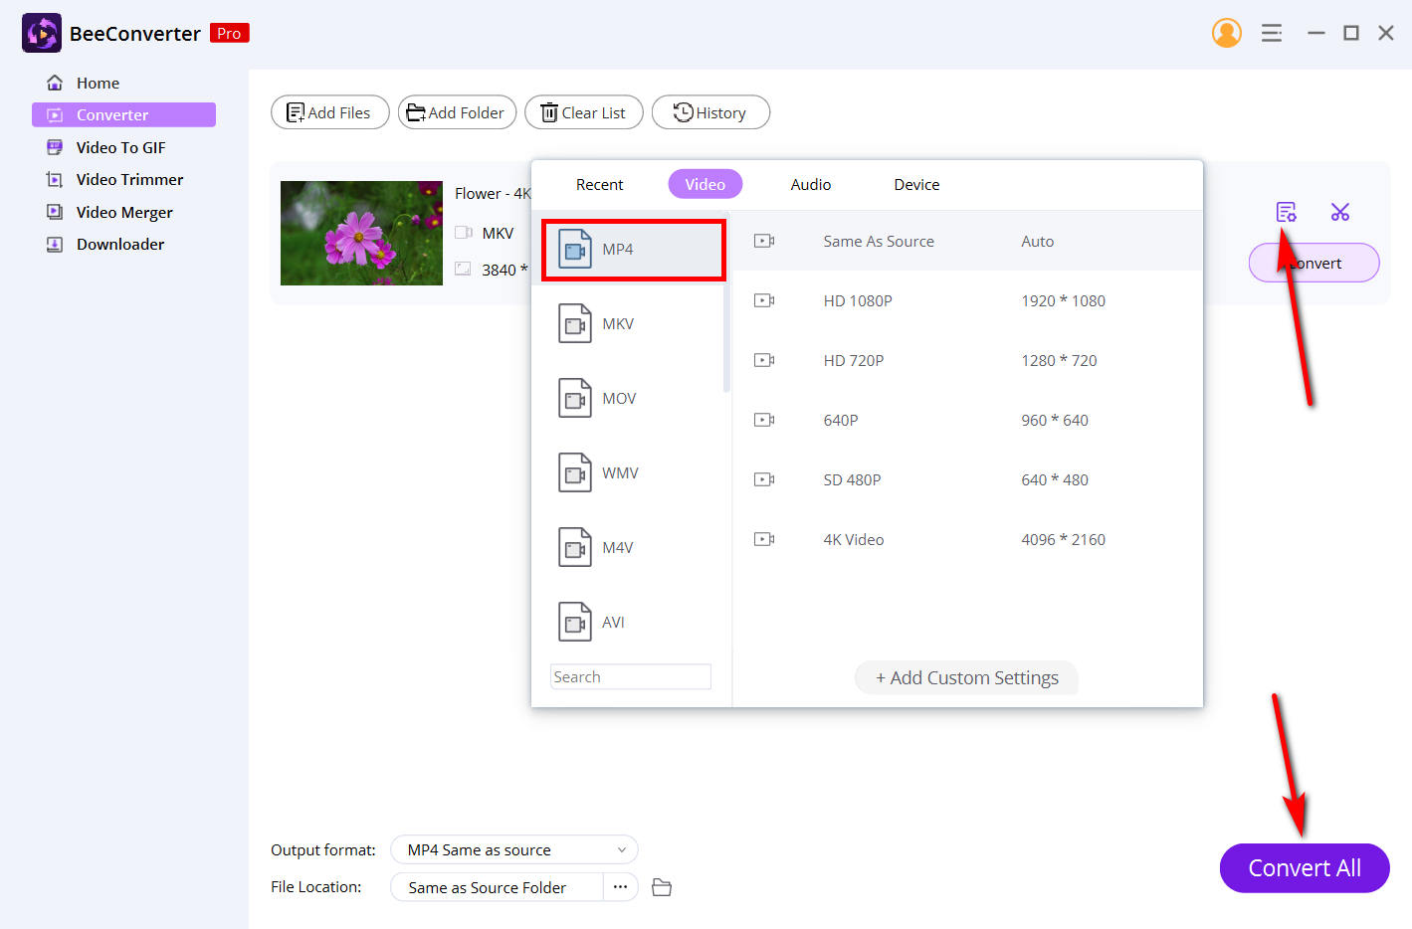
Task: Switch to the Audio tab
Action: click(x=810, y=184)
